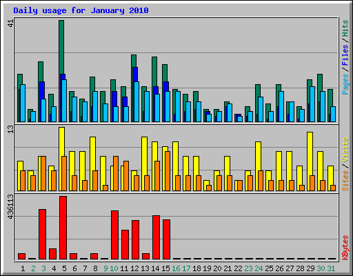Click the 436113 KBytes axis value
The height and width of the screenshot is (276, 353).
pos(10,206)
